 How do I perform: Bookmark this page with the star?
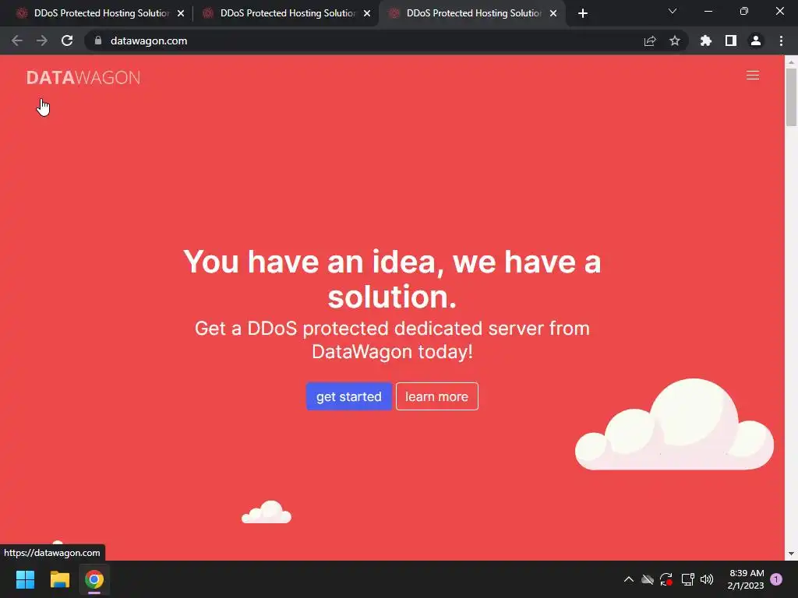674,40
